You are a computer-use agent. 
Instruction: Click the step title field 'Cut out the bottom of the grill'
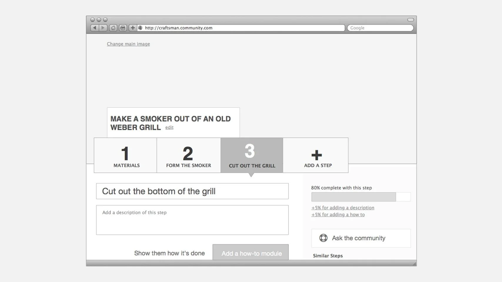pyautogui.click(x=192, y=191)
